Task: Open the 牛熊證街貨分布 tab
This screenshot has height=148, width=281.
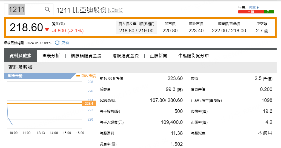Action: 193,56
